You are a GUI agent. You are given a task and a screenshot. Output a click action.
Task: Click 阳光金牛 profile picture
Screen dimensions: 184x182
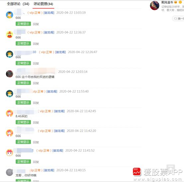click(155, 6)
